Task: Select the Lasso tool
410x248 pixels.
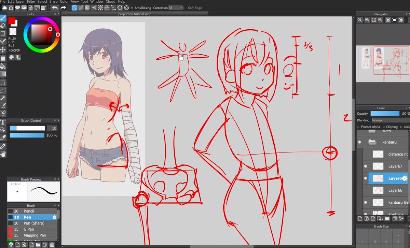Action: point(3,90)
